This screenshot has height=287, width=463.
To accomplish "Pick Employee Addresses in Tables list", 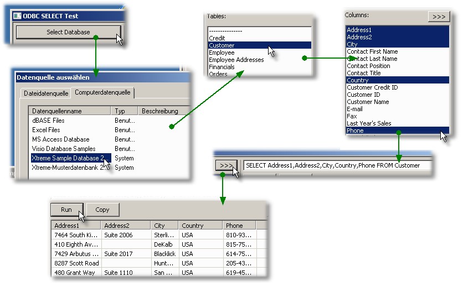I will click(x=236, y=60).
